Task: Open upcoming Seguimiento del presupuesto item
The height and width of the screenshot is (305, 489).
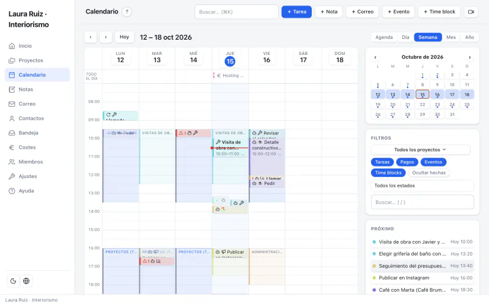Action: (x=422, y=266)
